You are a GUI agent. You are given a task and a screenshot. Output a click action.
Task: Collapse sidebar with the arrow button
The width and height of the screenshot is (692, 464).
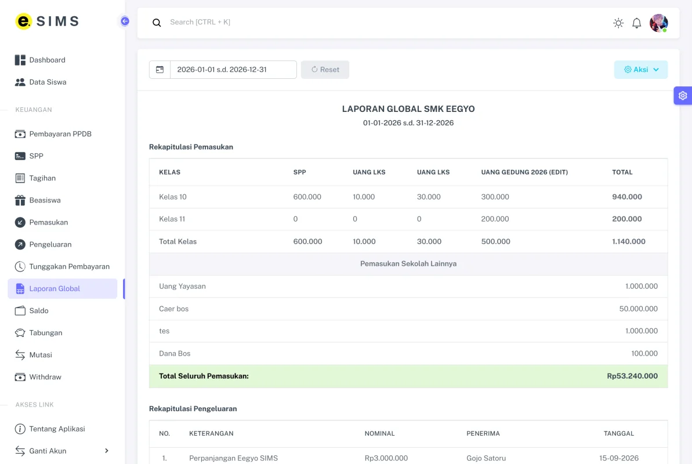click(125, 21)
